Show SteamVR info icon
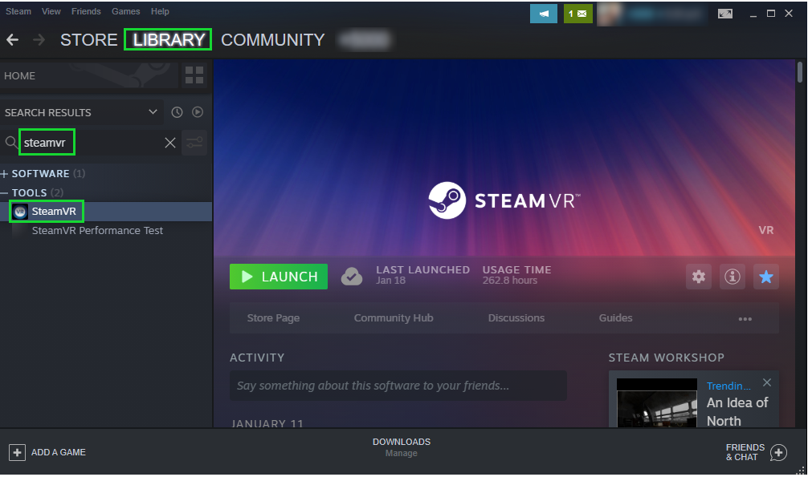The width and height of the screenshot is (808, 477). point(732,277)
